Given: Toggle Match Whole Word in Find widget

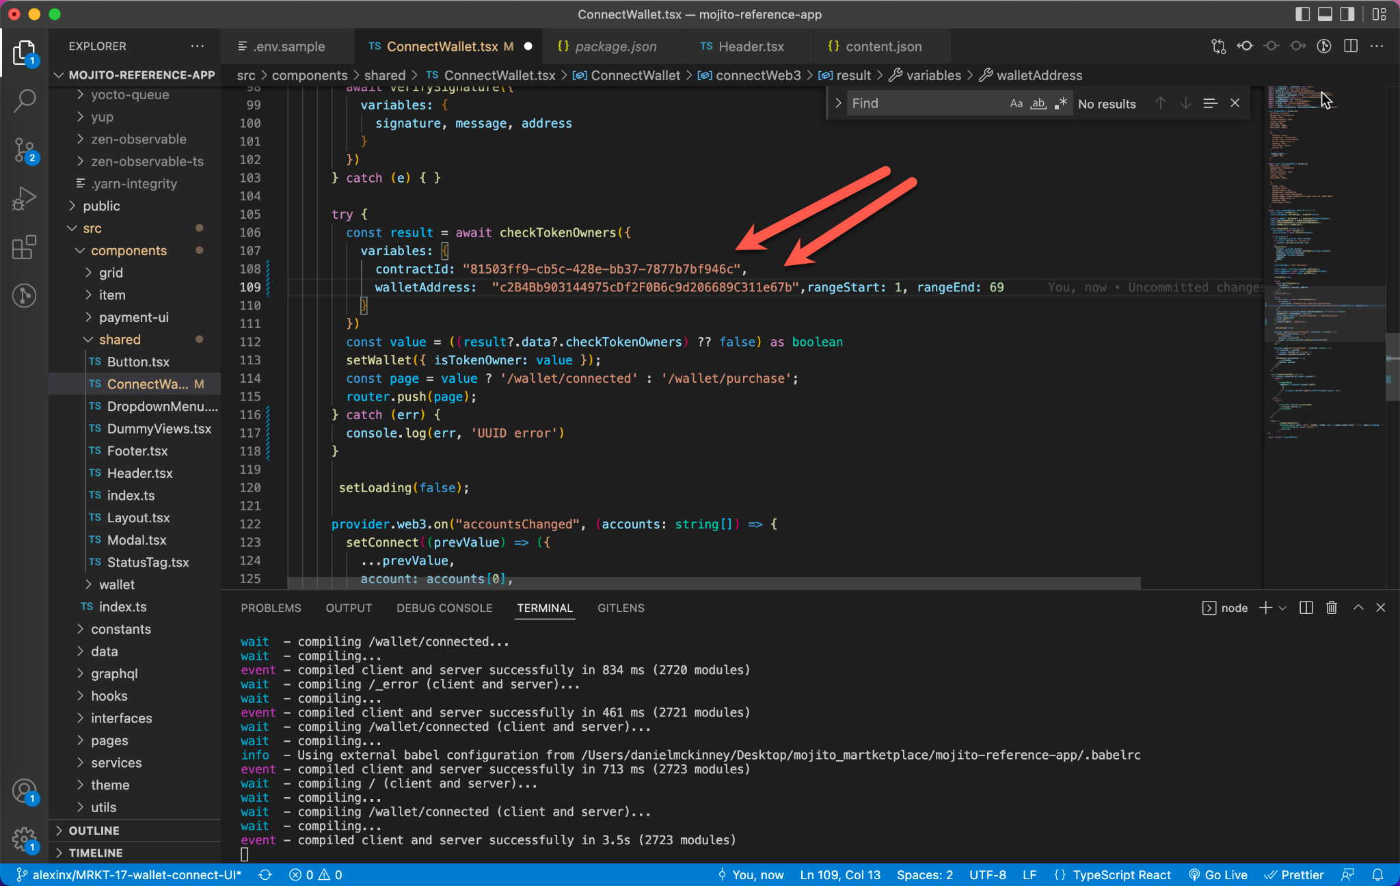Looking at the screenshot, I should point(1038,103).
